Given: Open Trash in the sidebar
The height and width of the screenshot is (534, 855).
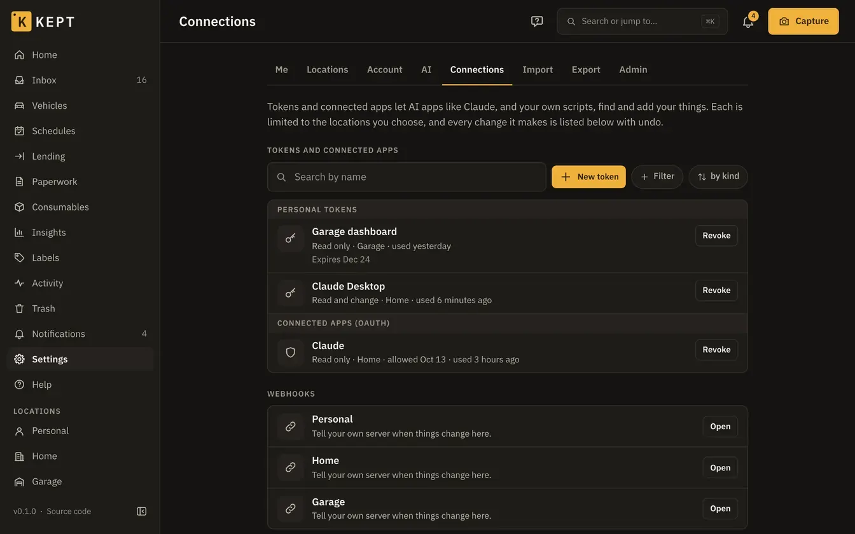Looking at the screenshot, I should pyautogui.click(x=80, y=308).
